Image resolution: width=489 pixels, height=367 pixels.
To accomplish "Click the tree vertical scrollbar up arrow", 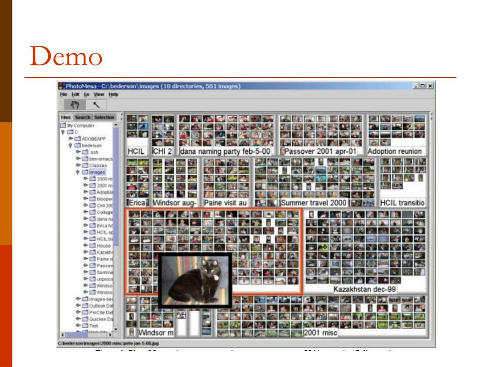I will 116,125.
